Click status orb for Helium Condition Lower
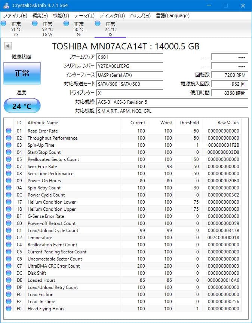Viewport: 252px width, 323px height. pyautogui.click(x=9, y=202)
